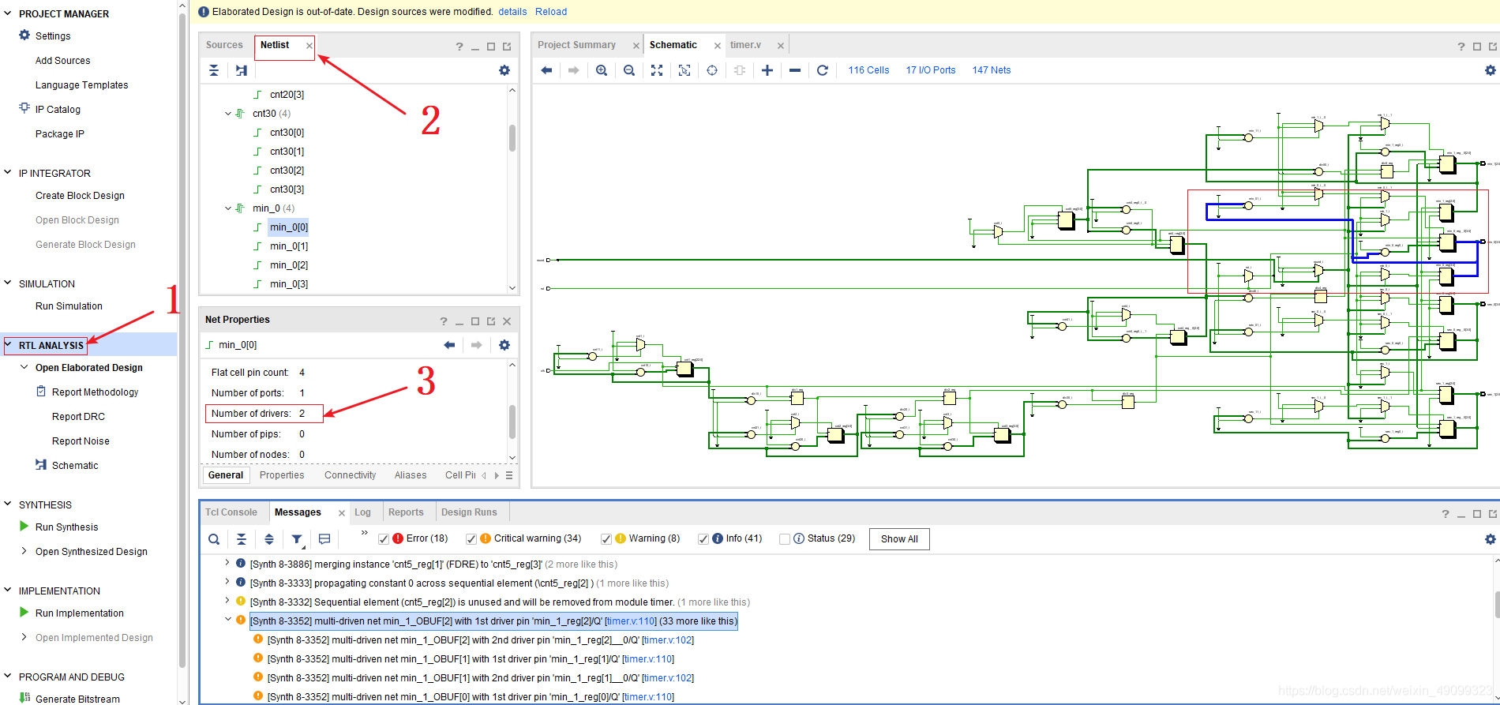Open Netlist panel settings gear
Image resolution: width=1500 pixels, height=705 pixels.
coord(504,70)
